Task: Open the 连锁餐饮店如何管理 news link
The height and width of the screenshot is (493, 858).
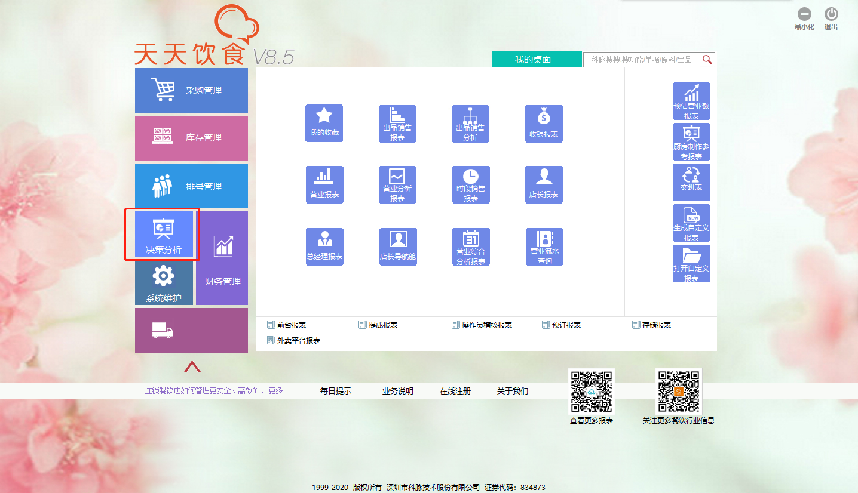Action: point(214,390)
